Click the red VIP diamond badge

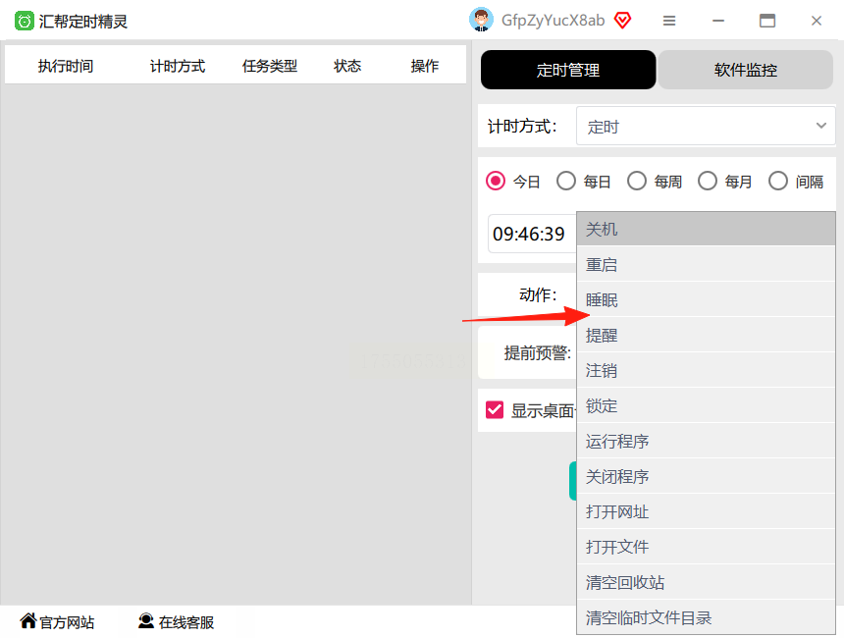click(x=623, y=21)
